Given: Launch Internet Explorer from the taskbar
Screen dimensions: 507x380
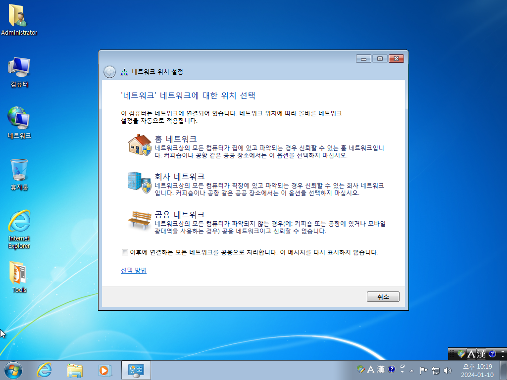Looking at the screenshot, I should tap(44, 370).
